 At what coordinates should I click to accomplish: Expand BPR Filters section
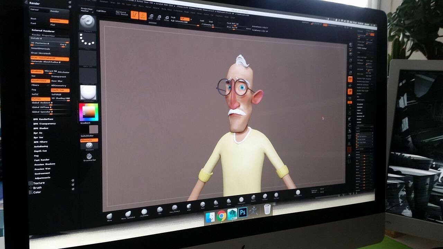tap(41, 142)
